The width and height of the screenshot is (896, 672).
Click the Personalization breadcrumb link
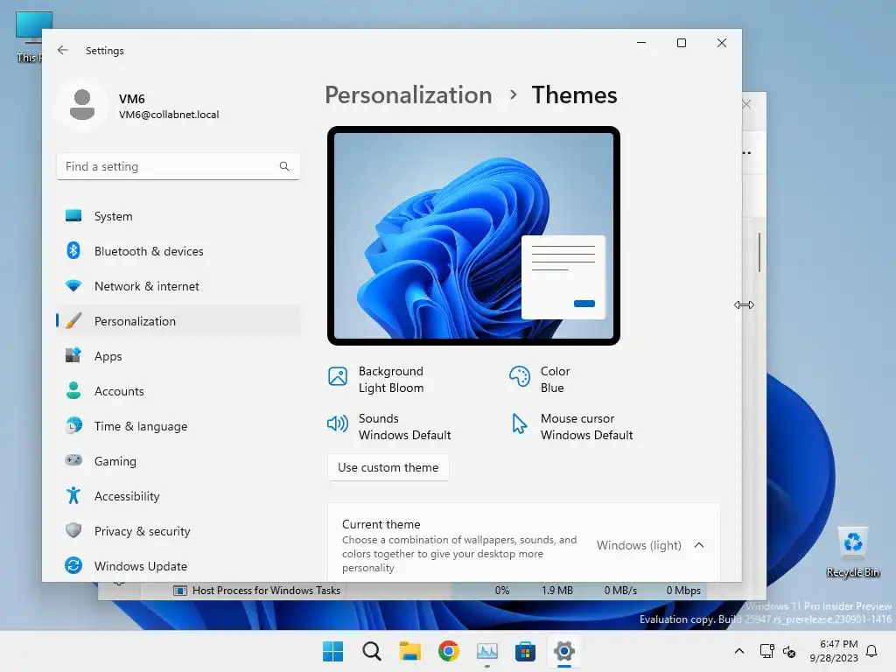(408, 94)
